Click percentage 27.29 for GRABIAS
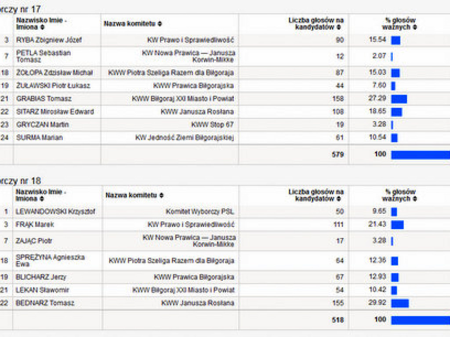 pyautogui.click(x=377, y=98)
